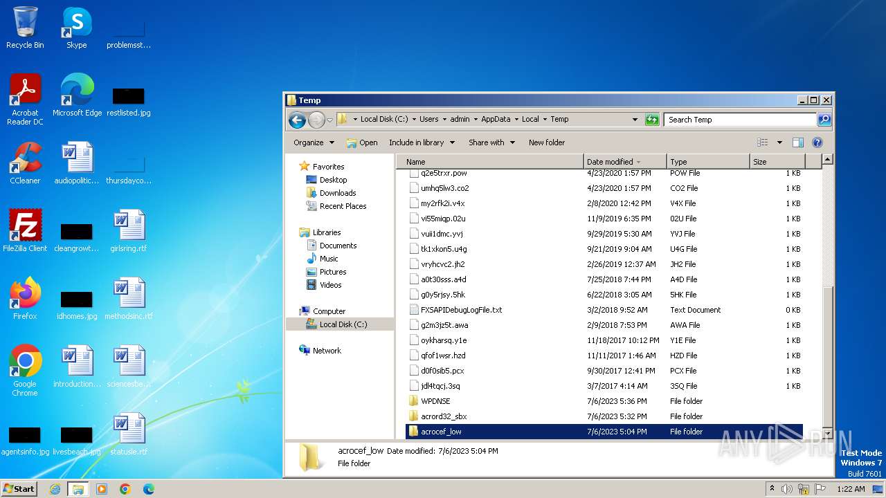Click the Back navigation arrow in Explorer
Screen dimensions: 886x498
tap(298, 120)
